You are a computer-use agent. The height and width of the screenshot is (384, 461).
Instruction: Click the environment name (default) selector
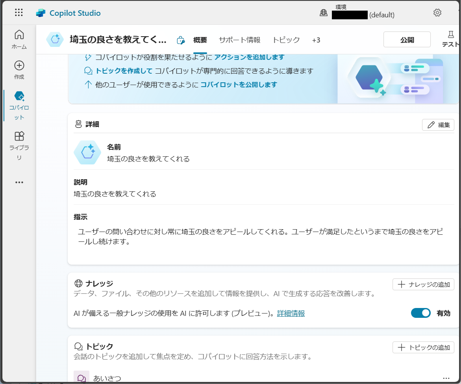(363, 15)
